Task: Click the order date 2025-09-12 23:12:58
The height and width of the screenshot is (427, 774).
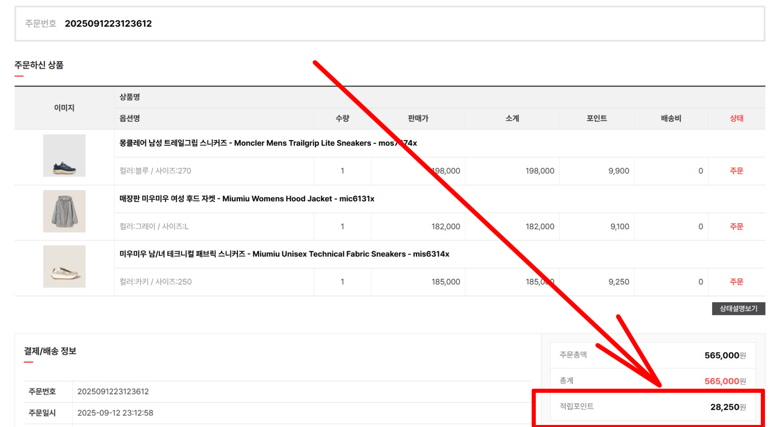Action: [x=115, y=413]
